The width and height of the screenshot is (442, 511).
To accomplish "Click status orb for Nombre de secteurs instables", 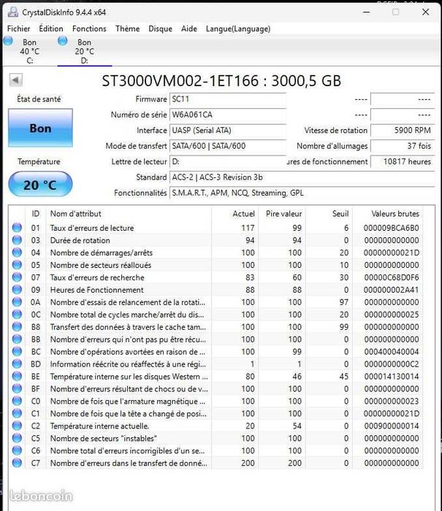I will [17, 438].
